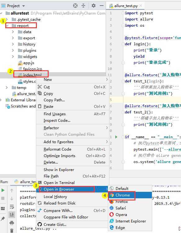Open in Edge browser
181x233 pixels.
pyautogui.click(x=130, y=228)
